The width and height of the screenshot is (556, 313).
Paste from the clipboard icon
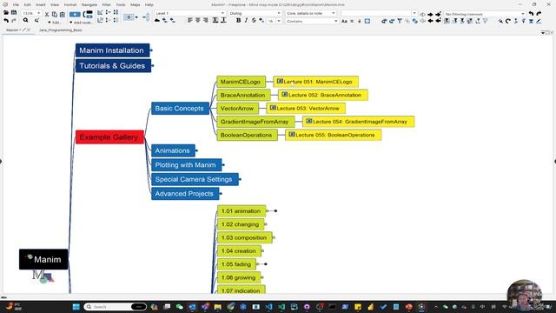63,14
